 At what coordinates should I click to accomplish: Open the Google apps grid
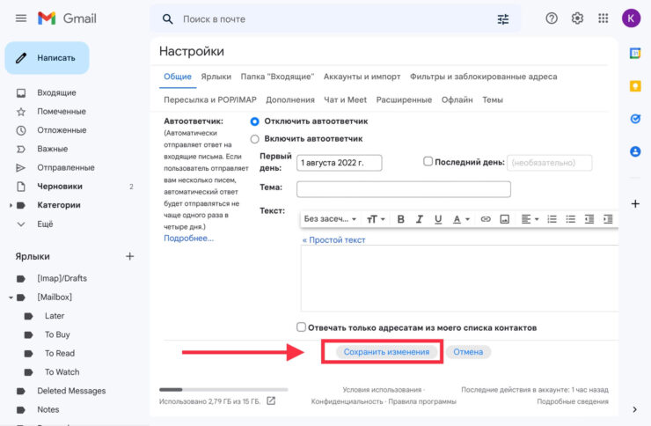[603, 18]
